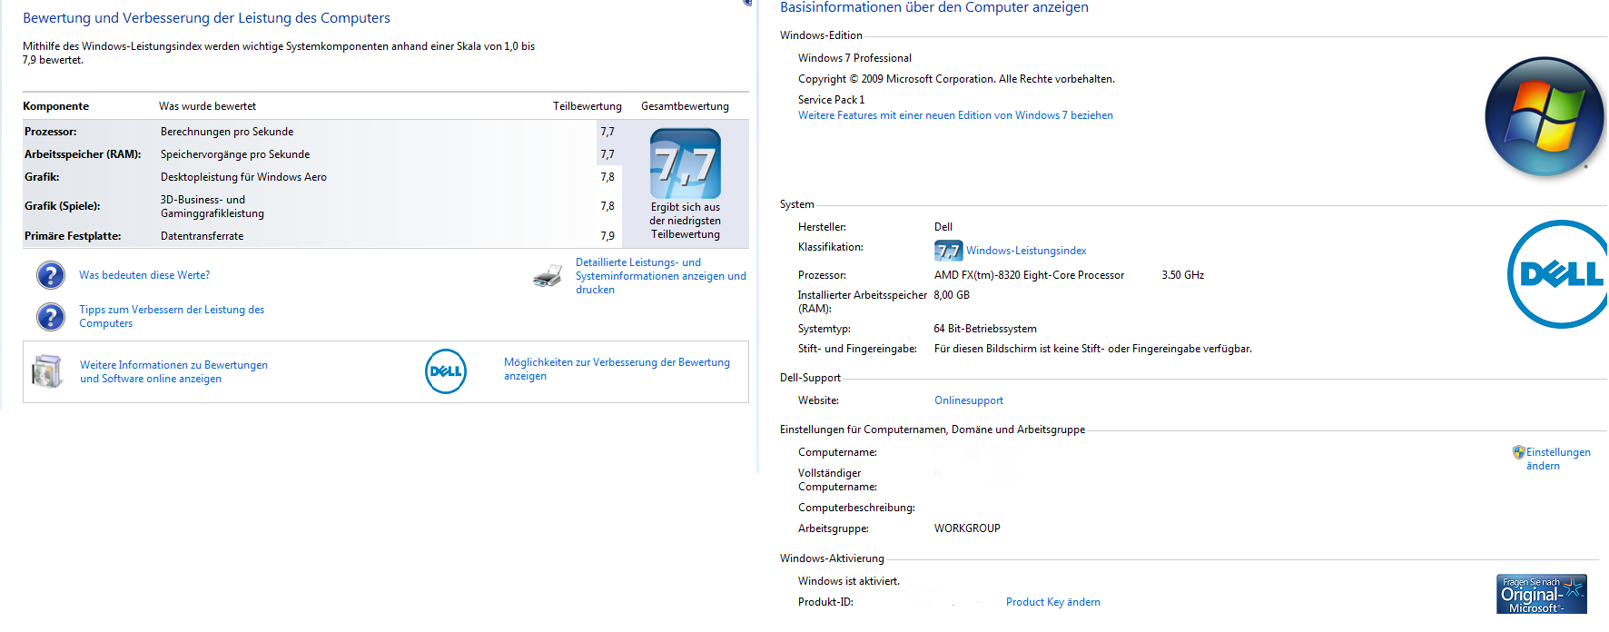Click the 'Service Pack 1' text
This screenshot has width=1609, height=632.
[832, 100]
